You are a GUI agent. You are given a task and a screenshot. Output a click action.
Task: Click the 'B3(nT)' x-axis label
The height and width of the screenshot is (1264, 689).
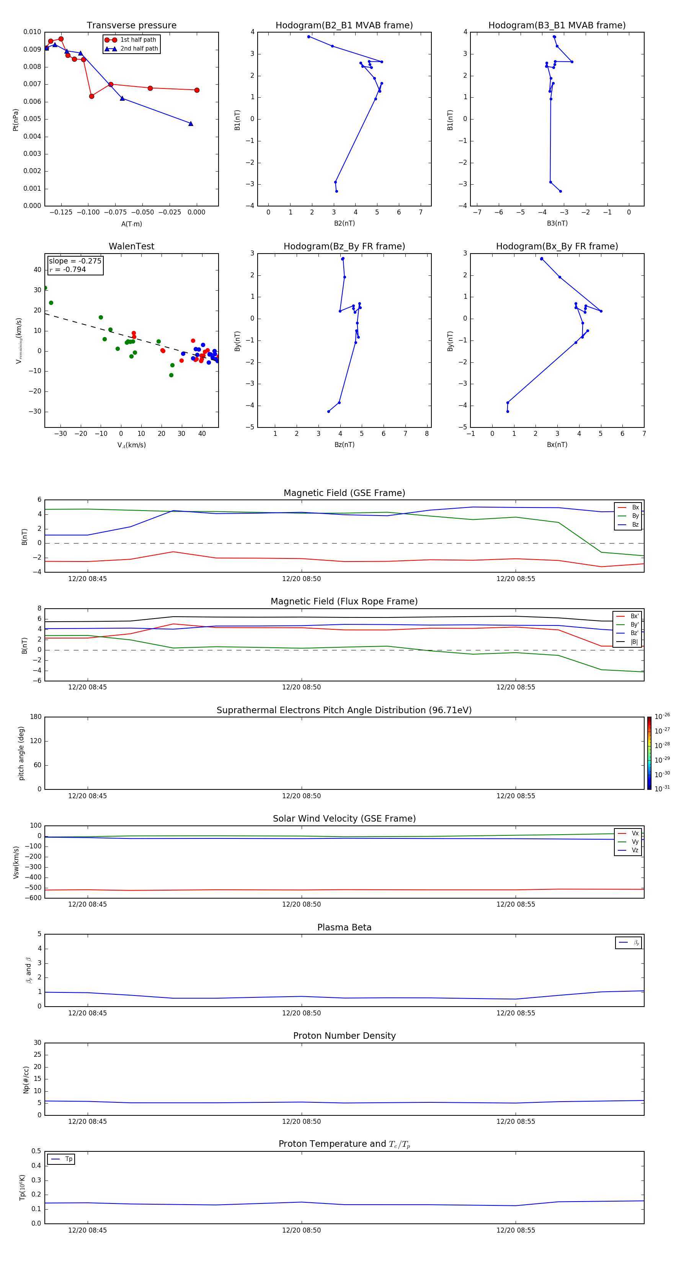pos(557,223)
